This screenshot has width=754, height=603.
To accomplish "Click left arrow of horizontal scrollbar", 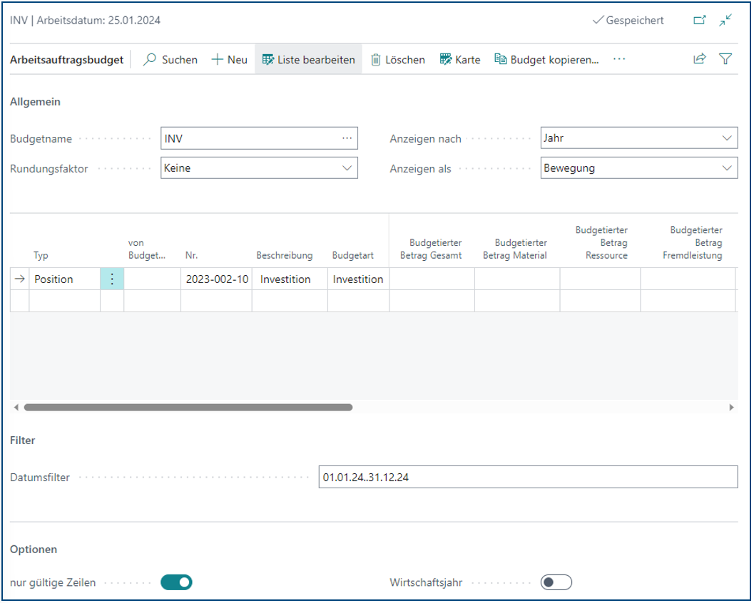I will coord(16,408).
